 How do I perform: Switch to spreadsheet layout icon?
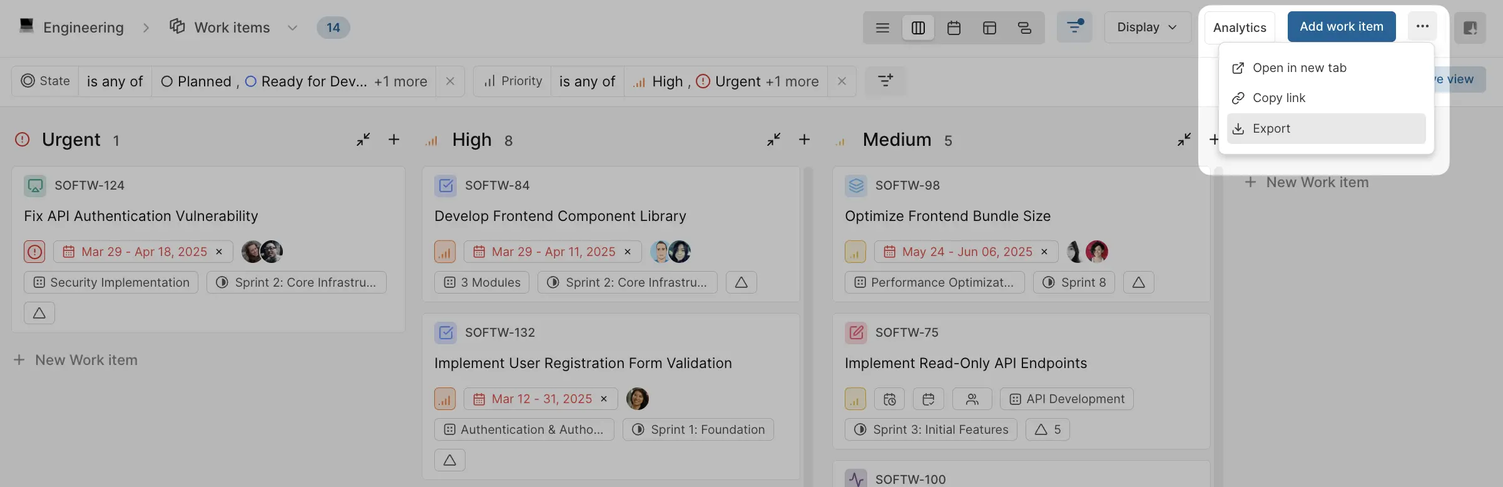tap(989, 28)
